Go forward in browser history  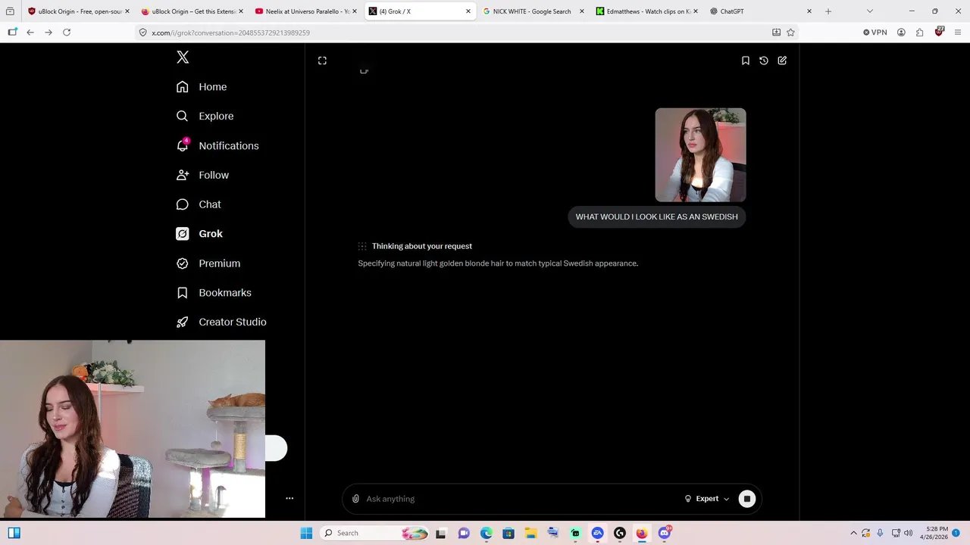tap(48, 33)
